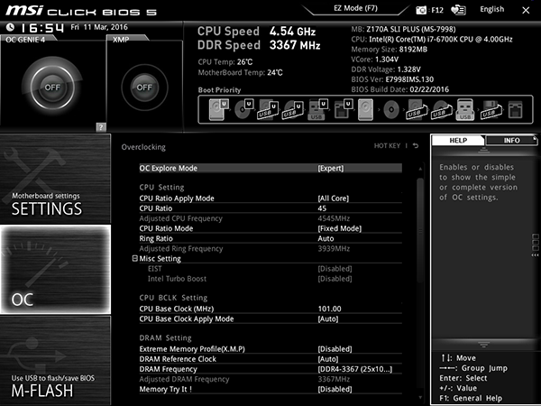Switch to EZ Mode (F7)
This screenshot has width=541, height=406.
[355, 8]
